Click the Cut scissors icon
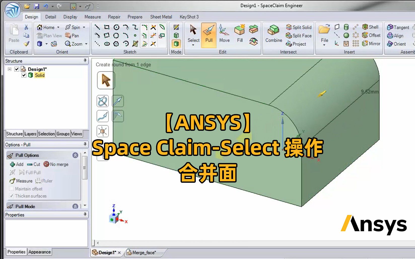The width and height of the screenshot is (415, 259). 26,27
